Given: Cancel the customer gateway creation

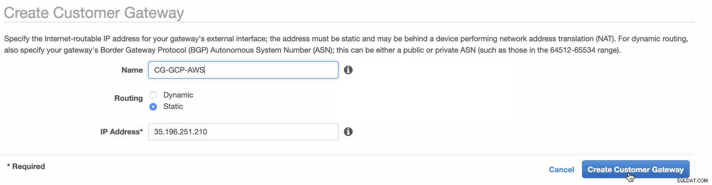Looking at the screenshot, I should [561, 170].
